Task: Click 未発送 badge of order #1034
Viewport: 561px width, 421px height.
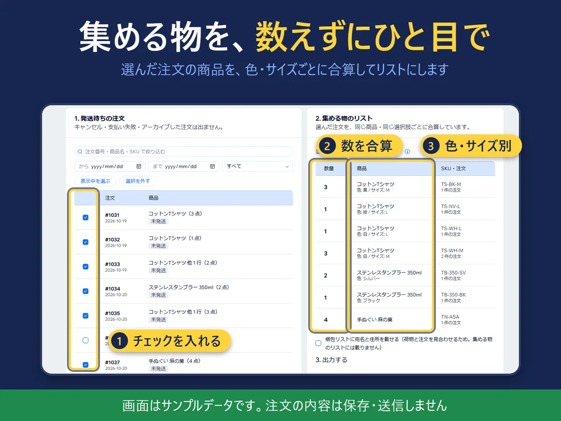Action: click(x=158, y=295)
